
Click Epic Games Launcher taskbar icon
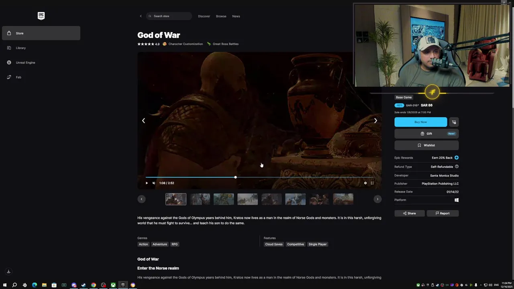coord(123,285)
